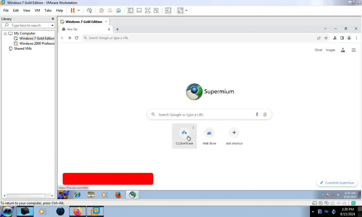Enter VMware full screen mode
This screenshot has width=362, height=217.
point(148,10)
